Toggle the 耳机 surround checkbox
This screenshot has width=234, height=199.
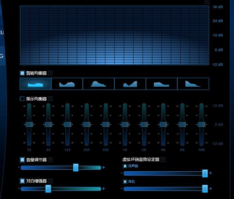click(x=125, y=181)
